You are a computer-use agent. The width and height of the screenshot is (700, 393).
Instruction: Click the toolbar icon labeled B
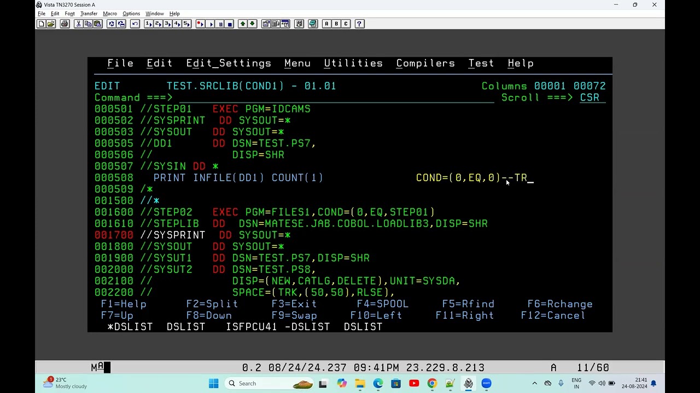pos(336,23)
